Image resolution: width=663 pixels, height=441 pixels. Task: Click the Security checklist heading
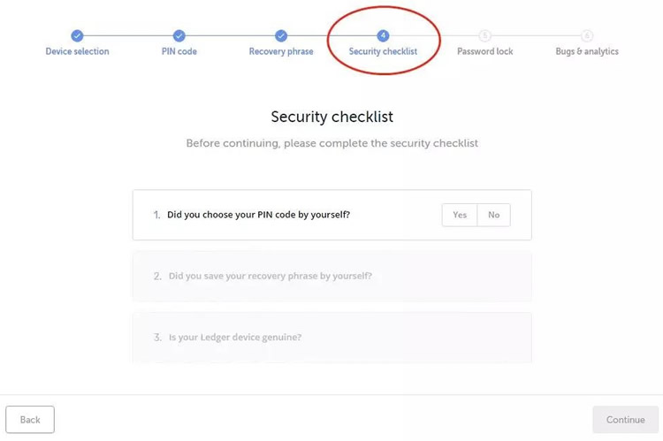(x=331, y=117)
